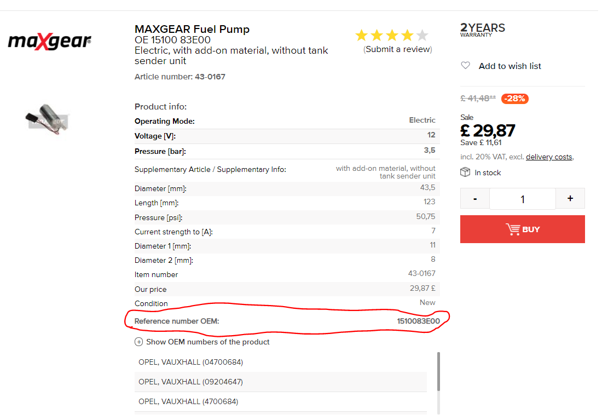The height and width of the screenshot is (420, 602).
Task: Click the shopping cart icon on BUY
Action: [513, 229]
